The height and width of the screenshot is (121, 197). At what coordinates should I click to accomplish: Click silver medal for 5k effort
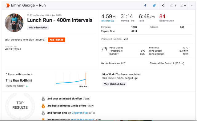coord(43,99)
